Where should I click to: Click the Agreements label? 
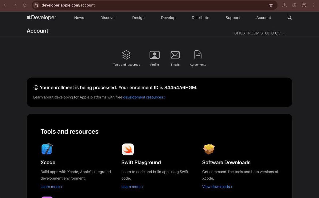198,65
